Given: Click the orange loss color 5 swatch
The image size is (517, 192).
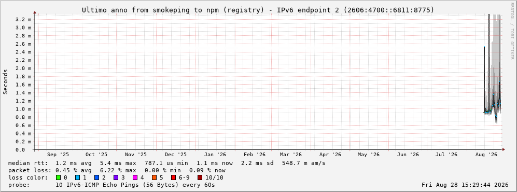Looking at the screenshot, I should (155, 178).
